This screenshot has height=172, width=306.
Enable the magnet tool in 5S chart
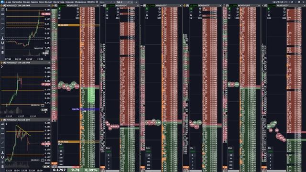(x=2, y=157)
